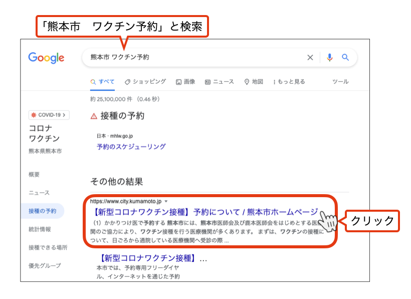This screenshot has height=299, width=411.
Task: Click the 接種の予約 section heading
Action: [122, 116]
